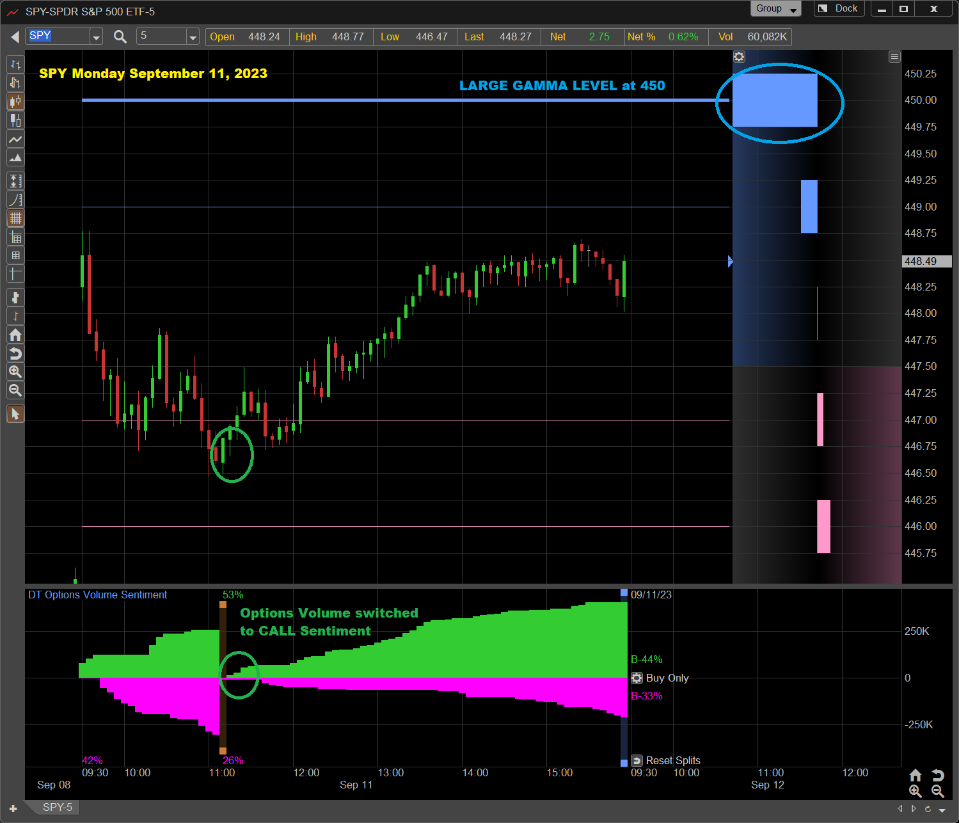The height and width of the screenshot is (823, 959).
Task: Click the undo arrow below time axis
Action: coord(938,776)
